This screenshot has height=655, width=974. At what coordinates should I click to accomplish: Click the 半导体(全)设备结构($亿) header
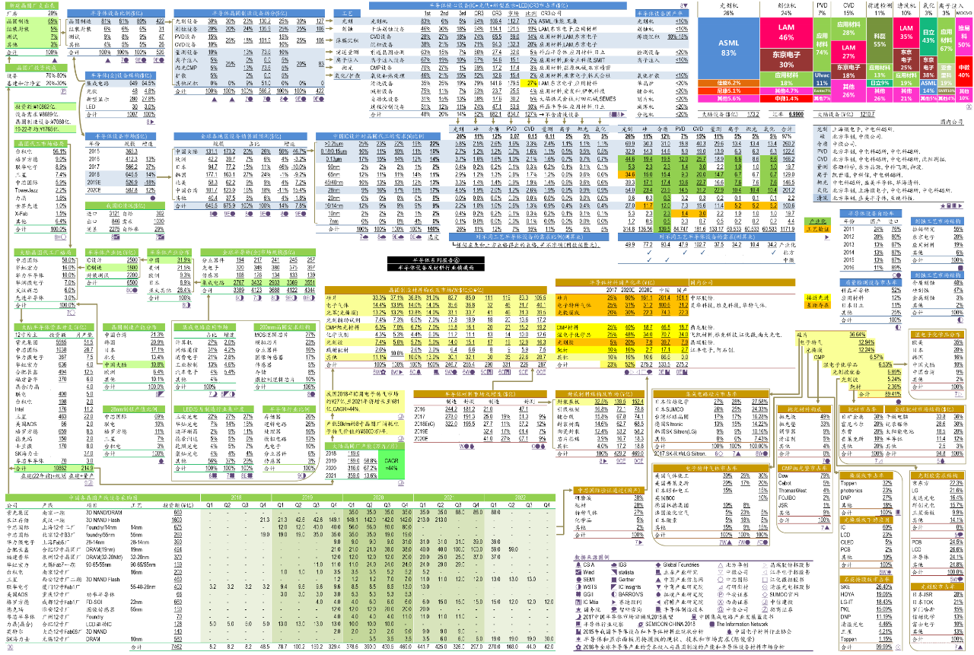(120, 75)
